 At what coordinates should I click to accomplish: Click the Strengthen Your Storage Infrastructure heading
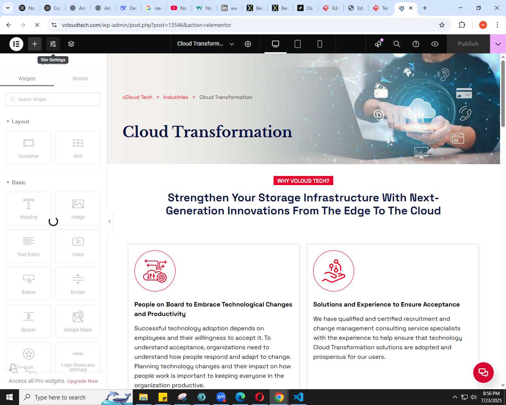[x=303, y=204]
